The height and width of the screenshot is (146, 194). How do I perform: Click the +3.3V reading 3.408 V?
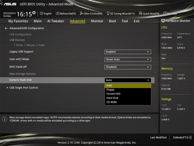[165, 120]
